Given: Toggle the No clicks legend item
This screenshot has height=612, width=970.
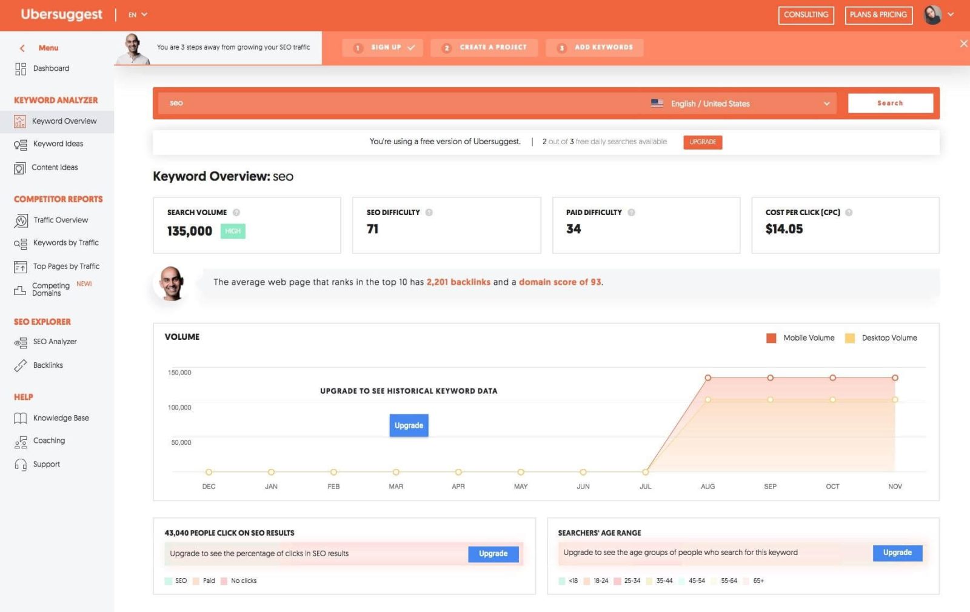Looking at the screenshot, I should click(x=224, y=581).
